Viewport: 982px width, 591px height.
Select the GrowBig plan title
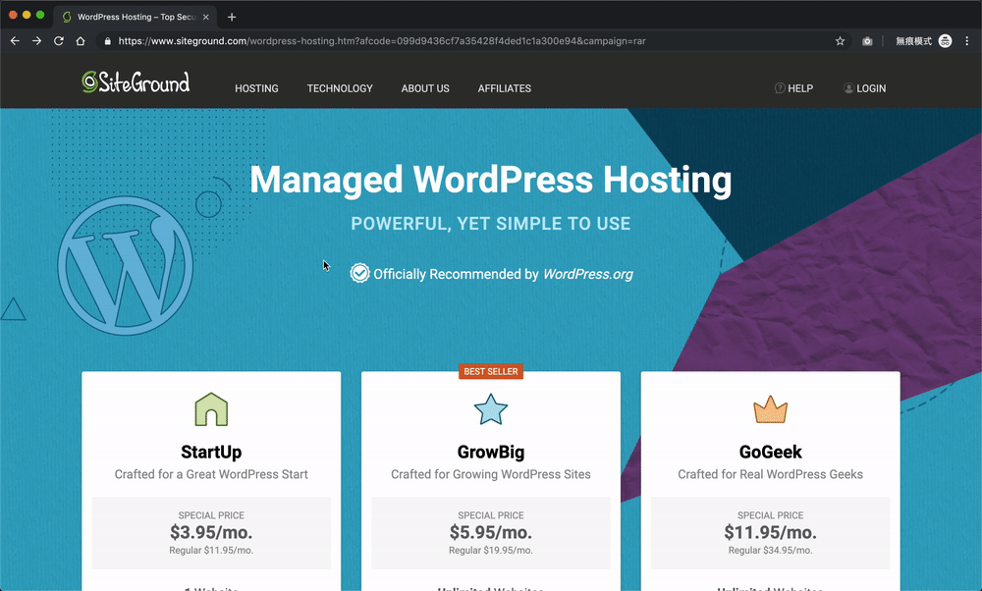(491, 452)
